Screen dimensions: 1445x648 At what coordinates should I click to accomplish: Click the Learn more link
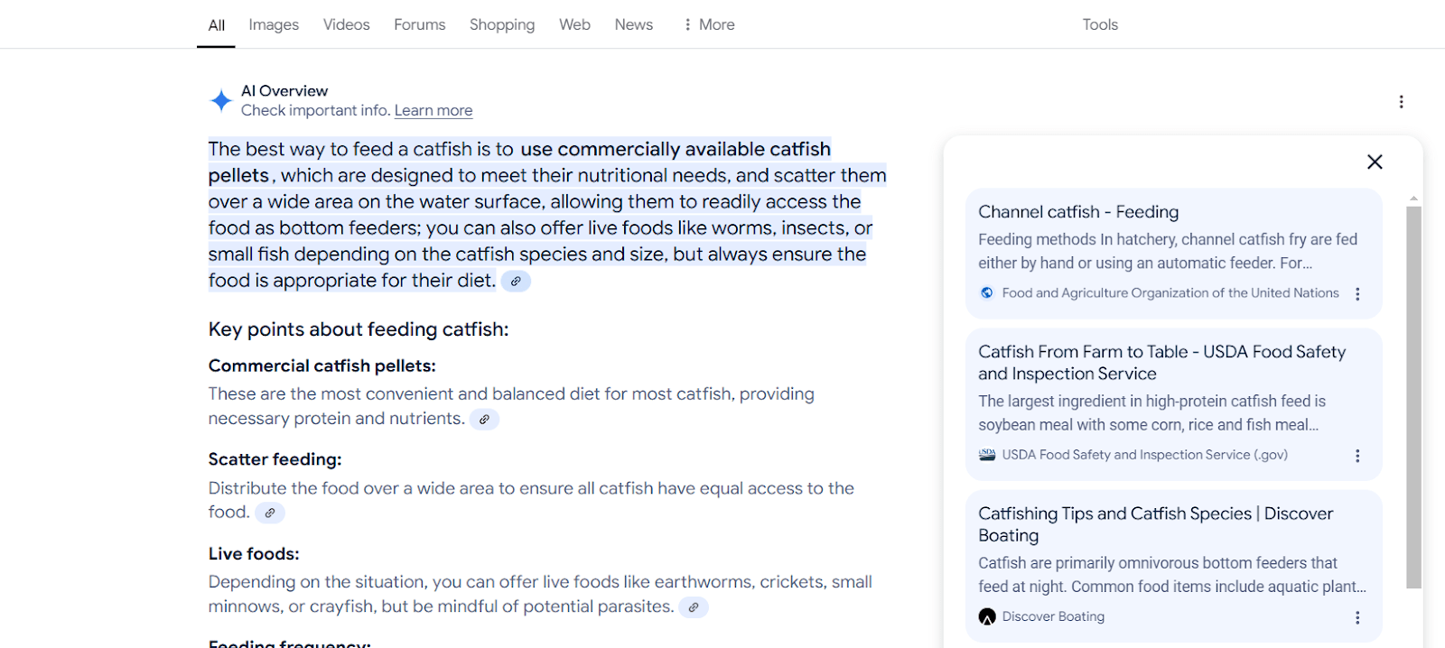coord(433,110)
